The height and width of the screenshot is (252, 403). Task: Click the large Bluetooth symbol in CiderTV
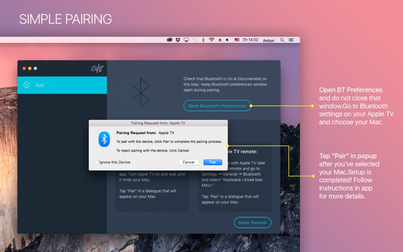click(x=141, y=93)
